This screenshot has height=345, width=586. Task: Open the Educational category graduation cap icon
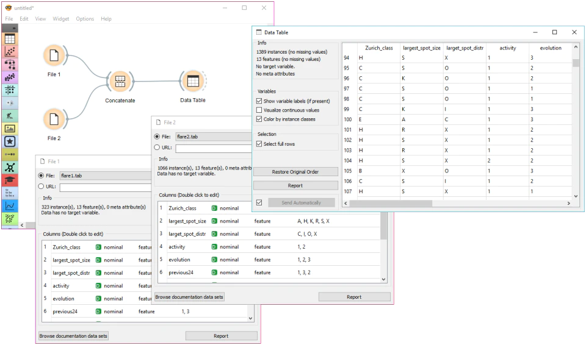pos(10,180)
